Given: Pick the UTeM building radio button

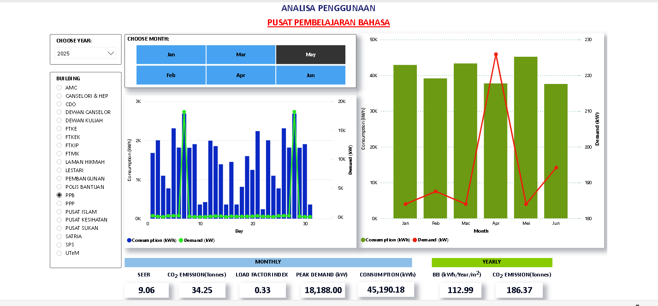Looking at the screenshot, I should point(59,253).
